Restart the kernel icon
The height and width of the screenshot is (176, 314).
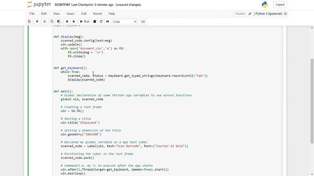click(101, 22)
